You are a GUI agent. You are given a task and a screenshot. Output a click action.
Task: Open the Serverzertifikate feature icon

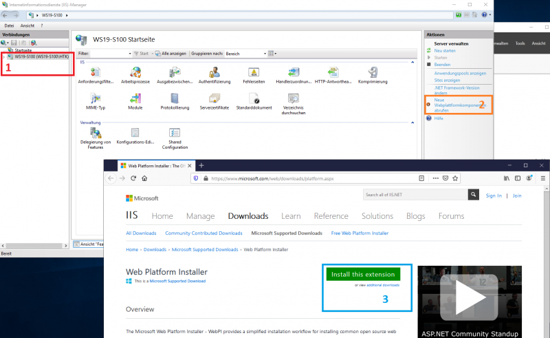214,100
